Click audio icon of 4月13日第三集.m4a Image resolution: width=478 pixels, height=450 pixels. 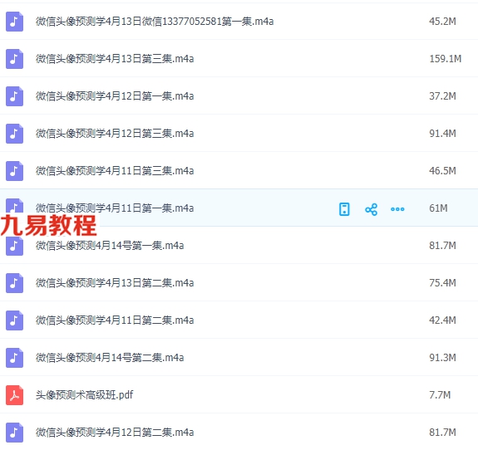(x=14, y=59)
